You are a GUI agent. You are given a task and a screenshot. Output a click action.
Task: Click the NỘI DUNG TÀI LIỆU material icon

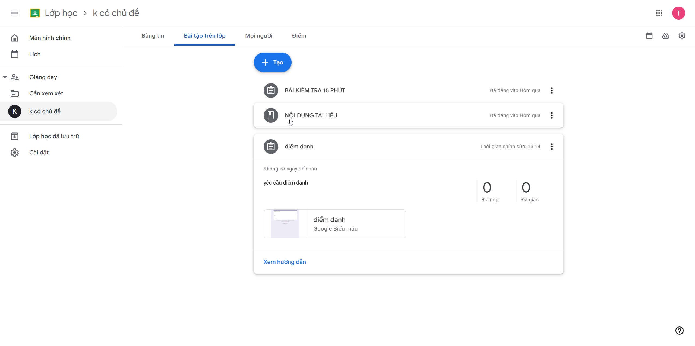271,115
